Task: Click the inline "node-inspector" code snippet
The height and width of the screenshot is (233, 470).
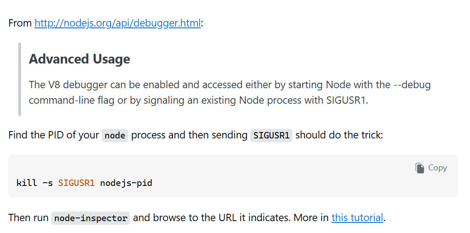Action: tap(91, 218)
